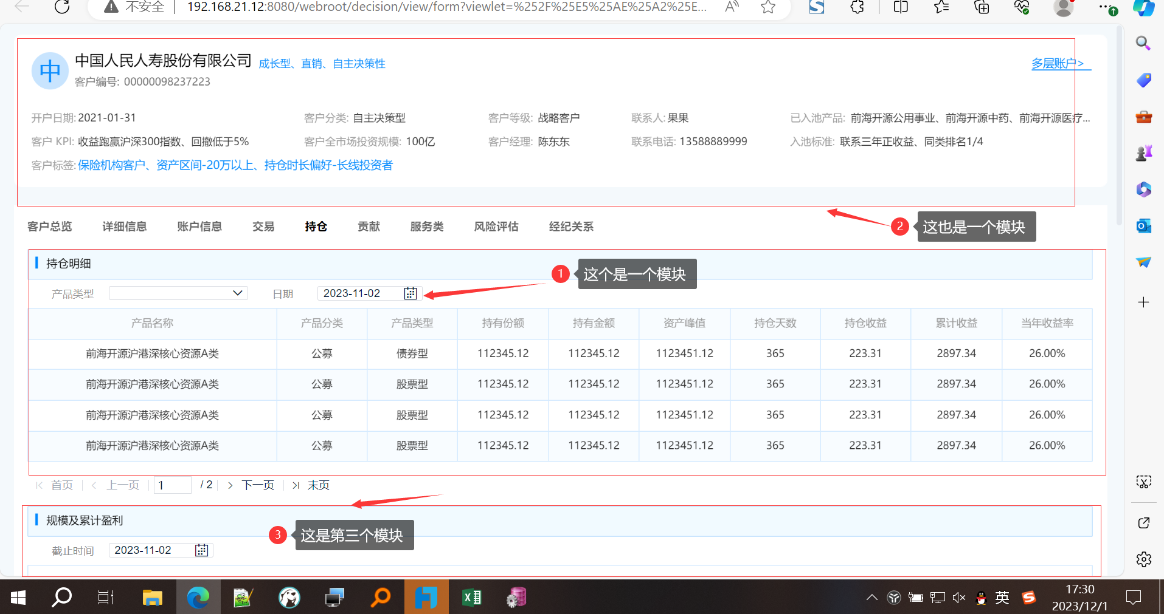1164x614 pixels.
Task: Open Task View on taskbar
Action: (106, 598)
